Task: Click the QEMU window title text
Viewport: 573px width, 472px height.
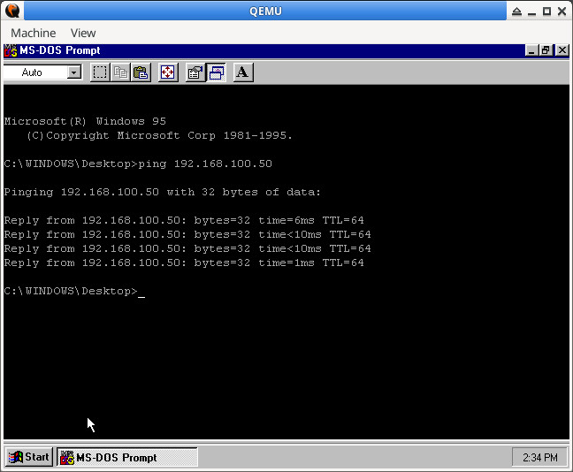Action: pyautogui.click(x=265, y=11)
